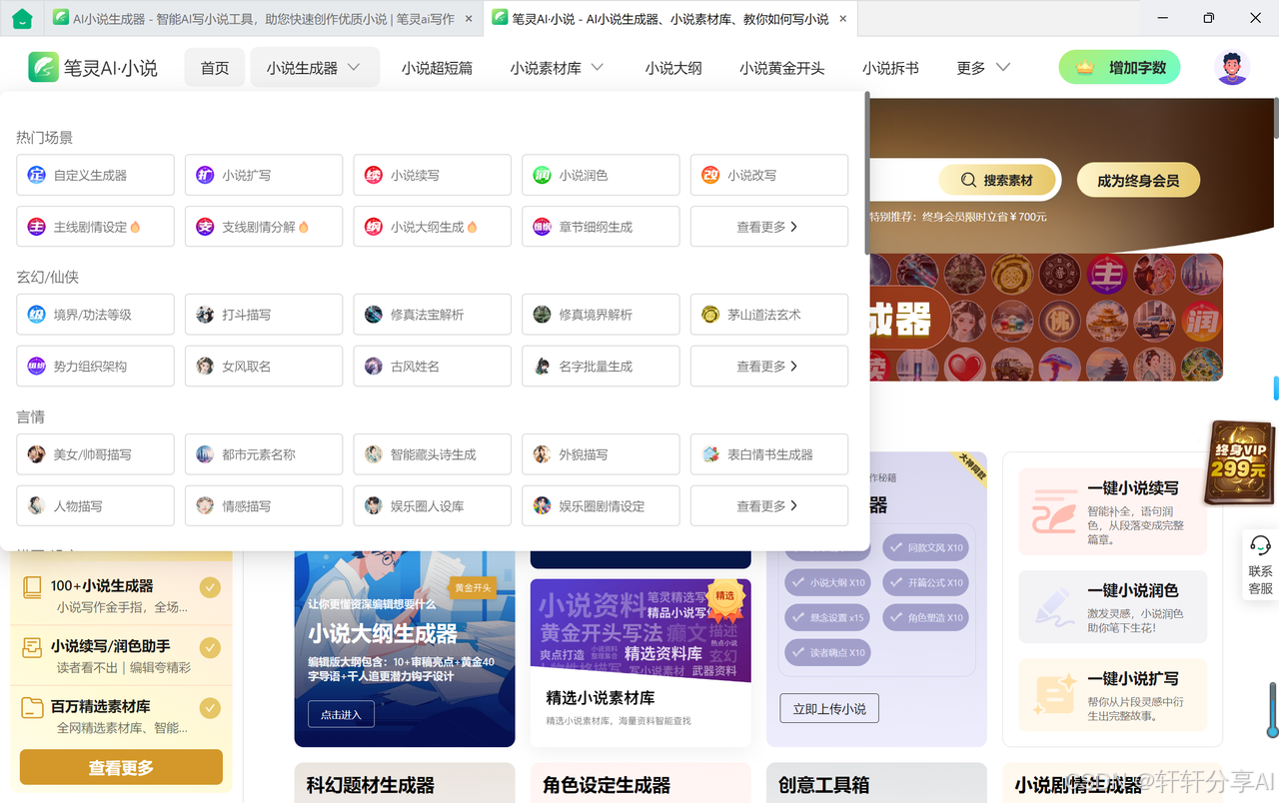Click the 自定义生成器 icon
Viewport: 1279px width, 803px height.
pos(36,175)
